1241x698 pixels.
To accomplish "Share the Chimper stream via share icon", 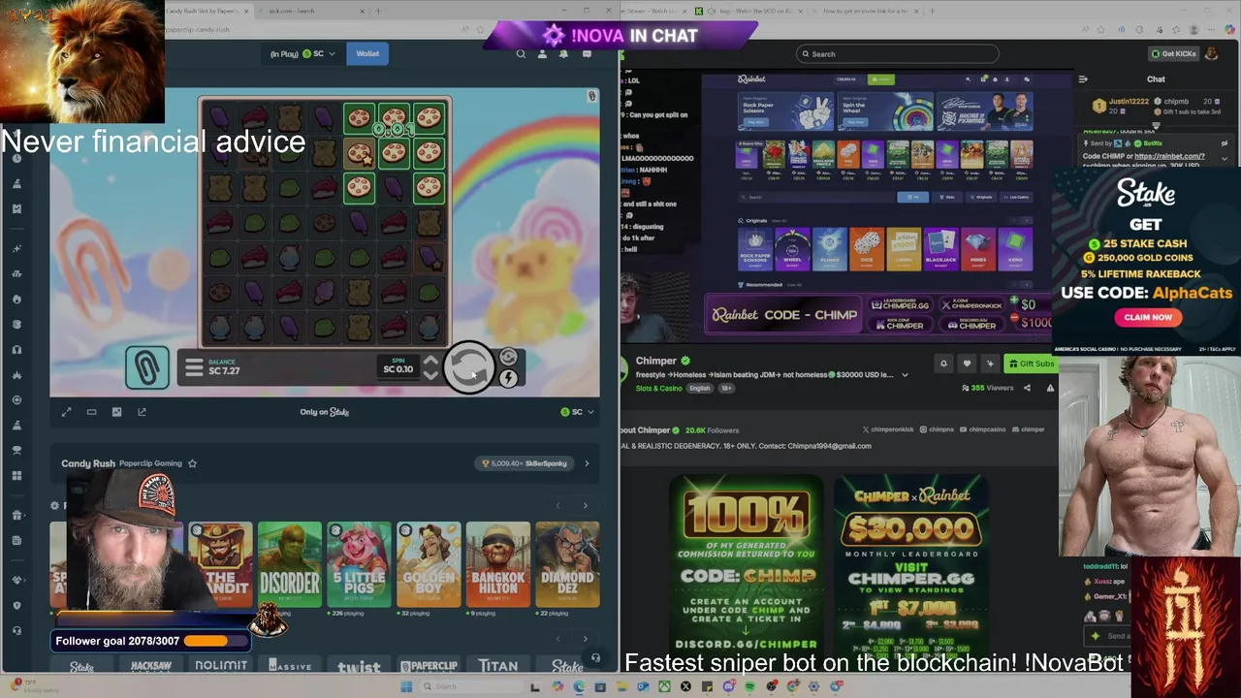I will pyautogui.click(x=1027, y=388).
